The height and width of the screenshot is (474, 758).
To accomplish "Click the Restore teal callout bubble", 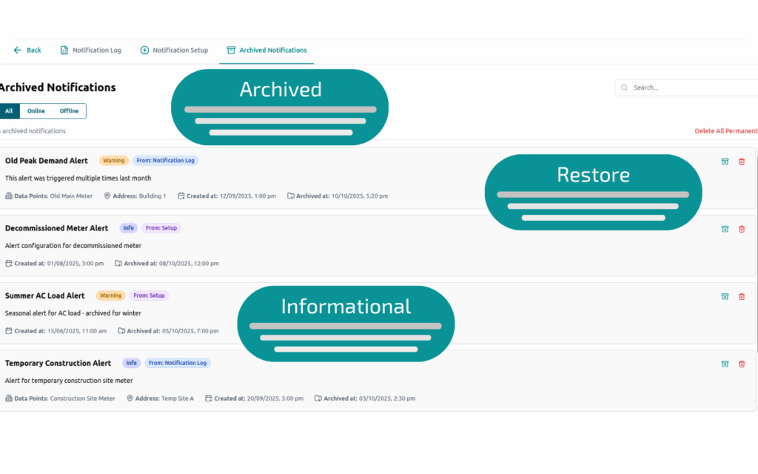I will (x=593, y=192).
